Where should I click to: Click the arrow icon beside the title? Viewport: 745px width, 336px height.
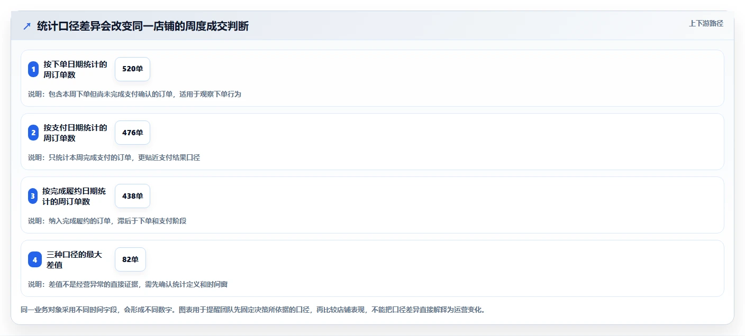27,26
